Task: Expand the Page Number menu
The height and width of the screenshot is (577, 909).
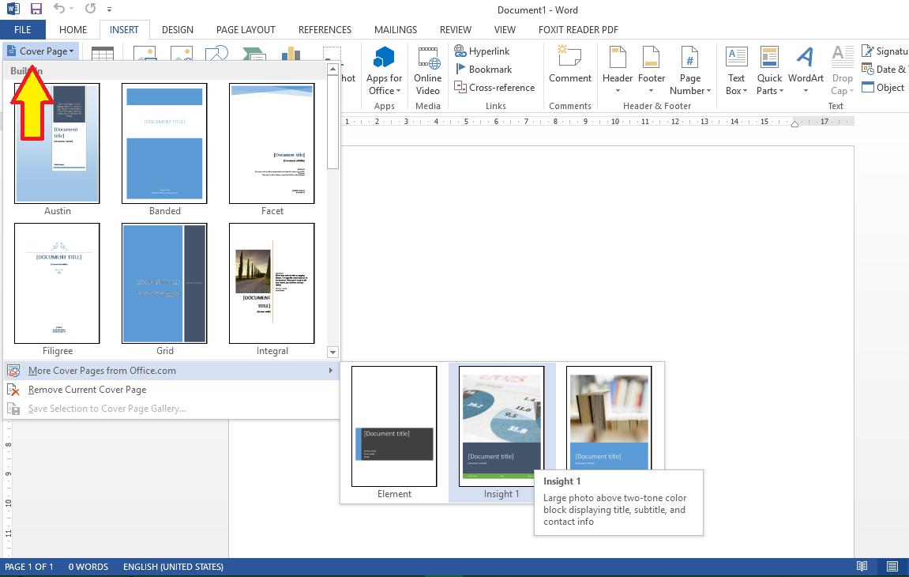Action: (x=690, y=70)
